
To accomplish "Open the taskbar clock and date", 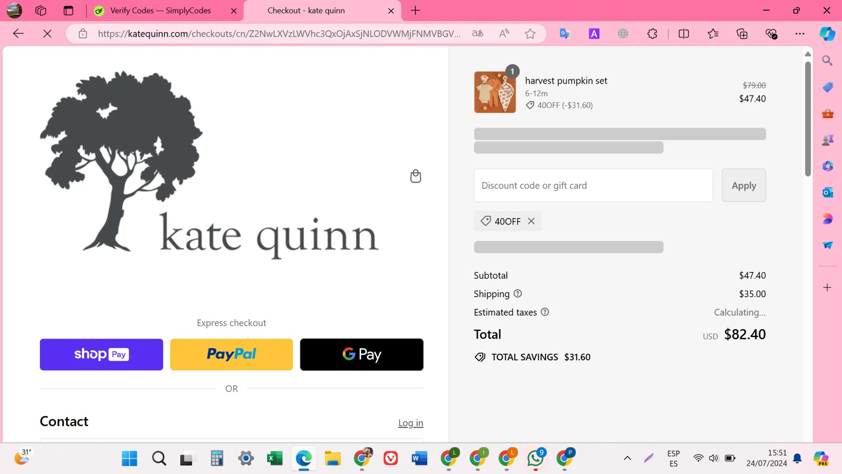I will point(766,458).
